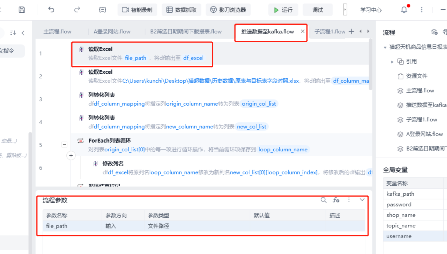Click the sort icon in left panel
Image resolution: width=447 pixels, height=254 pixels.
[13, 33]
